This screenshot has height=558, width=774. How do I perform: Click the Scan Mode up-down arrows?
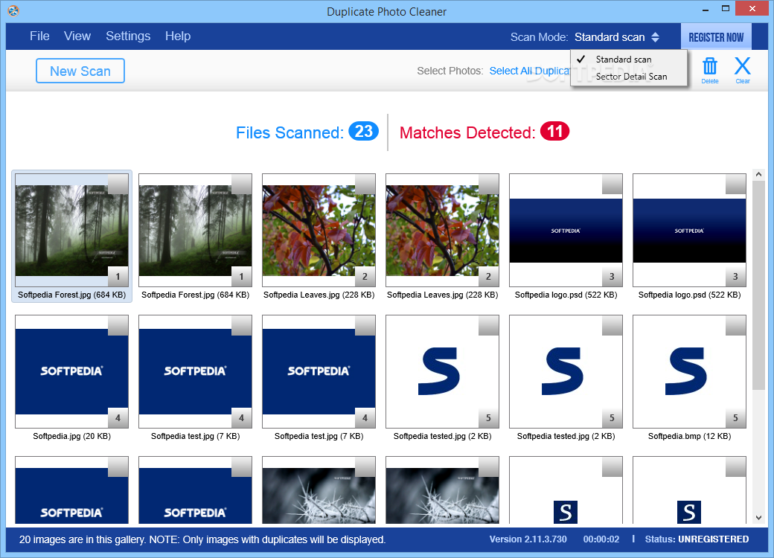(655, 37)
